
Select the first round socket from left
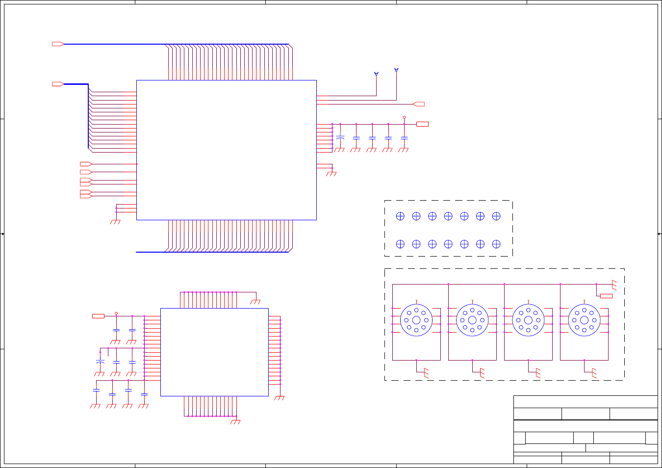pos(416,320)
